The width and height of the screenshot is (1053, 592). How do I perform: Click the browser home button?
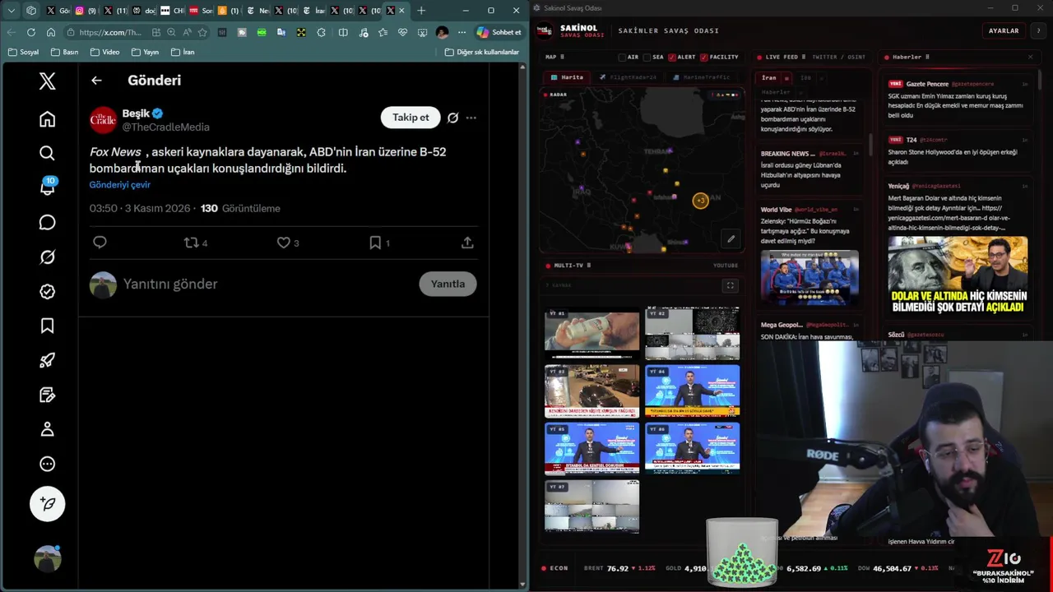point(51,32)
